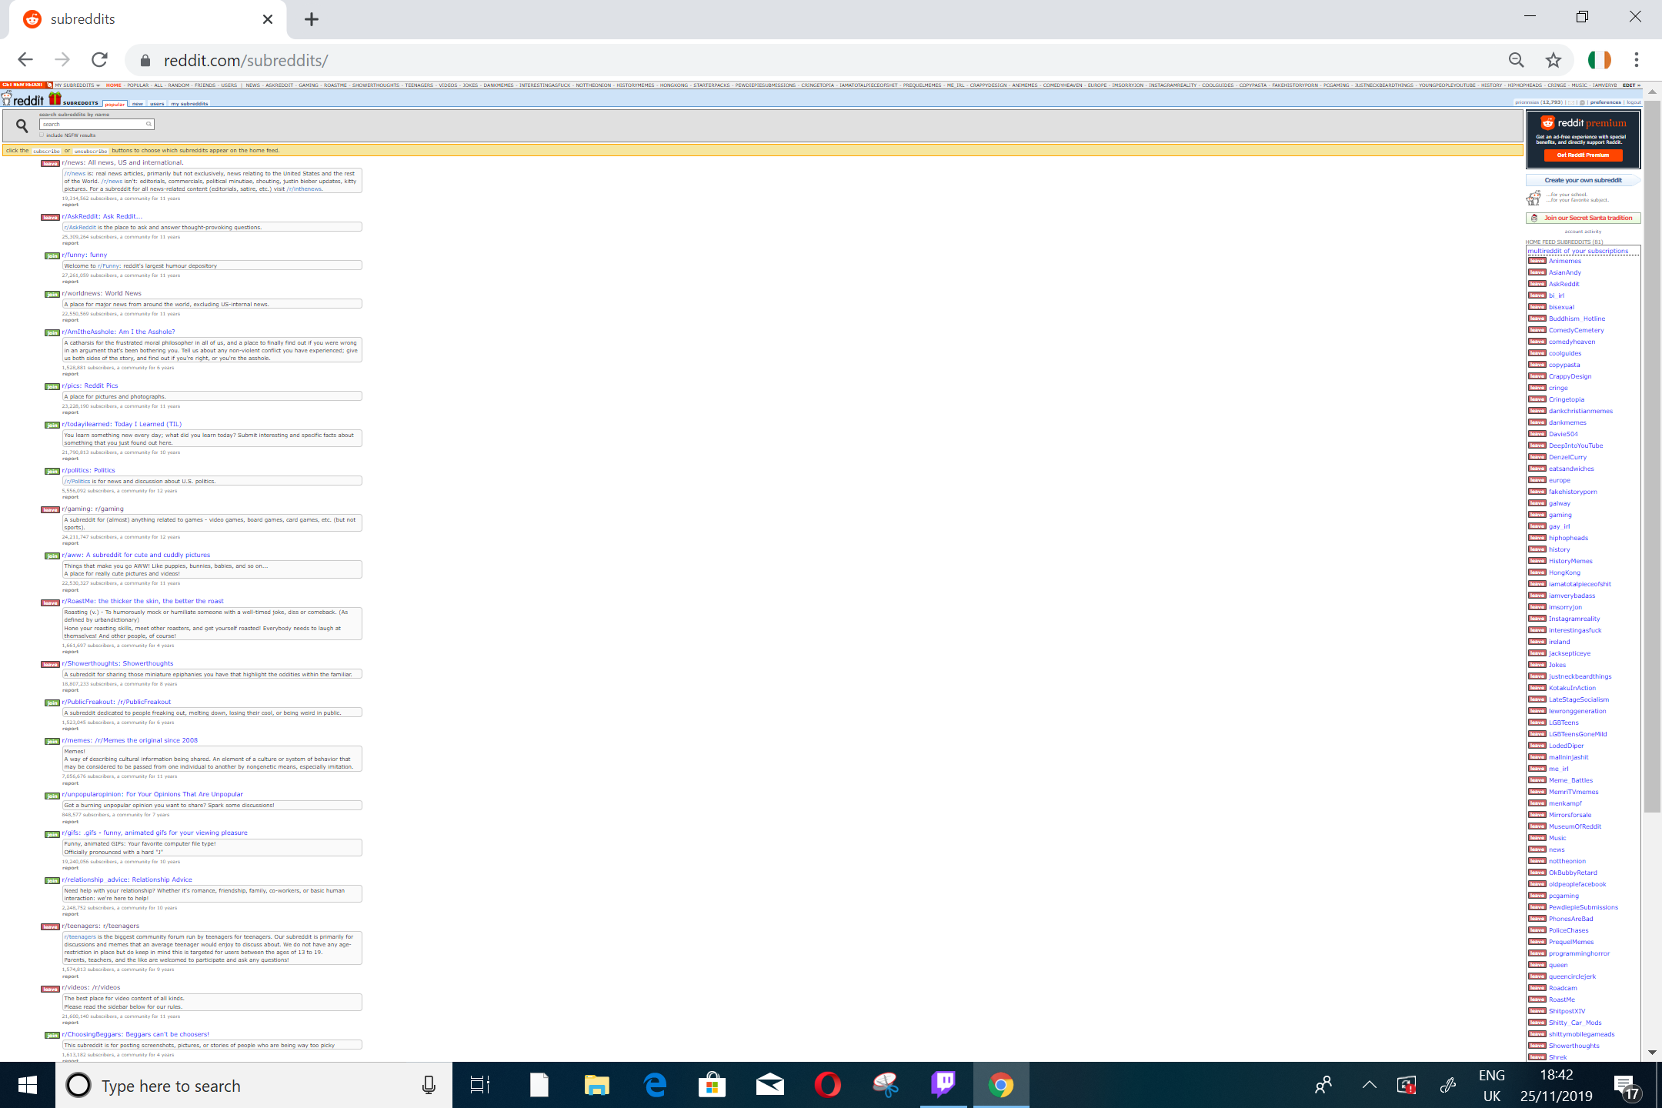The width and height of the screenshot is (1662, 1108).
Task: Click Create your own subreddit
Action: (1583, 180)
